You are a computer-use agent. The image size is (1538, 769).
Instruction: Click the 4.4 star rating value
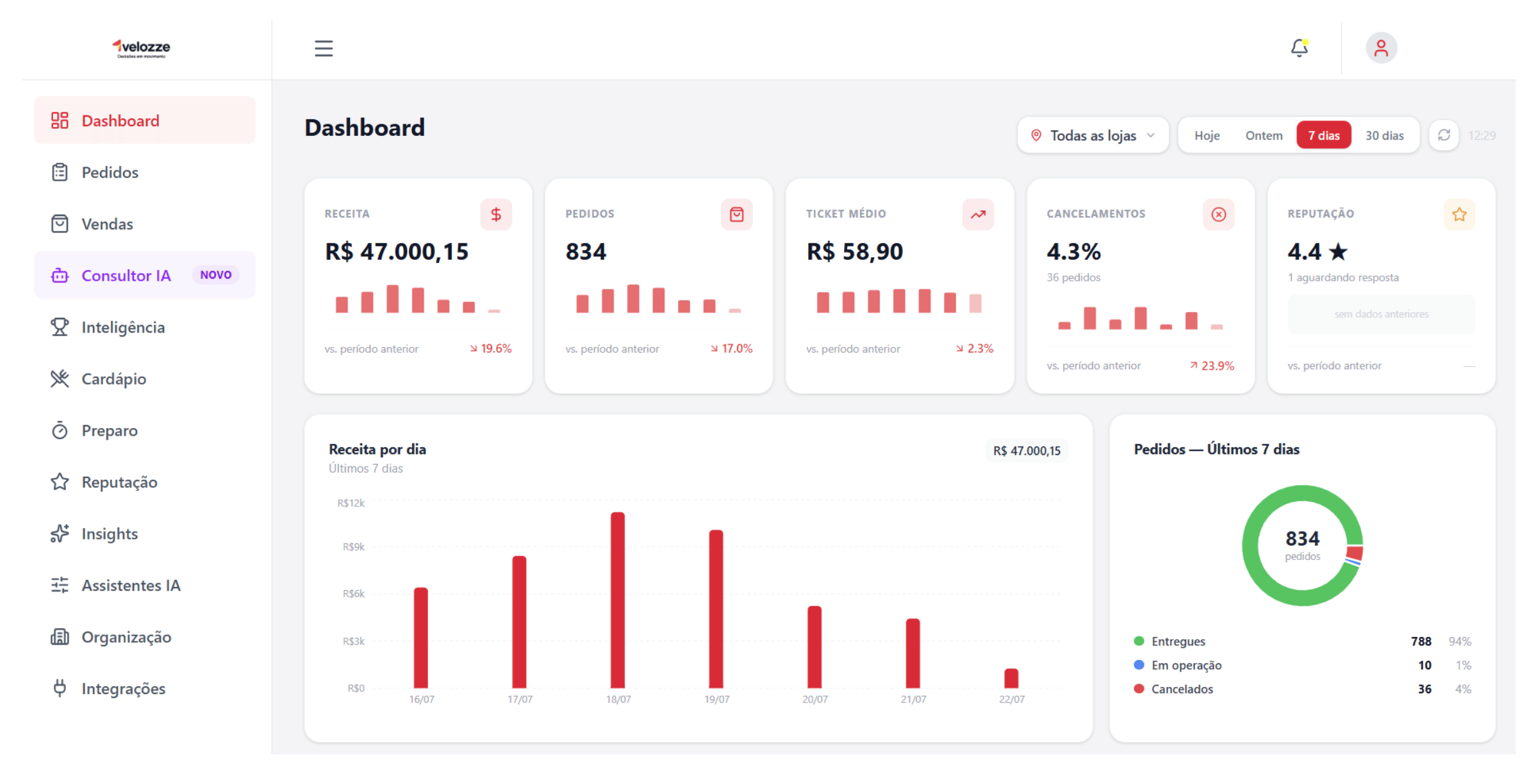1318,252
